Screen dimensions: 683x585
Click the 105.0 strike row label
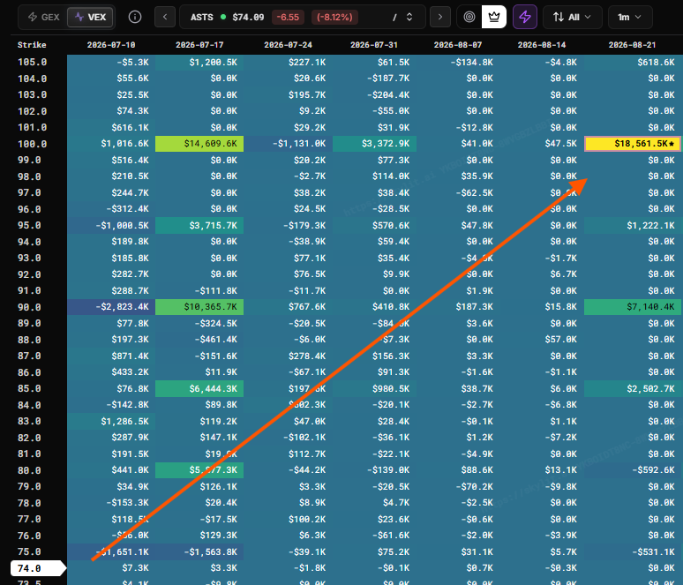coord(32,63)
